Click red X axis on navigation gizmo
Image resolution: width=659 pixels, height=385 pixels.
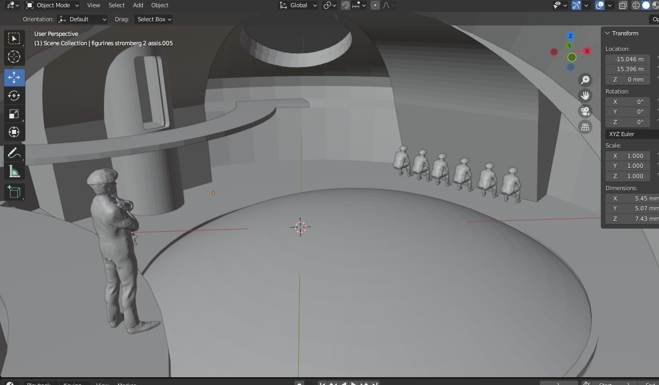pos(587,51)
